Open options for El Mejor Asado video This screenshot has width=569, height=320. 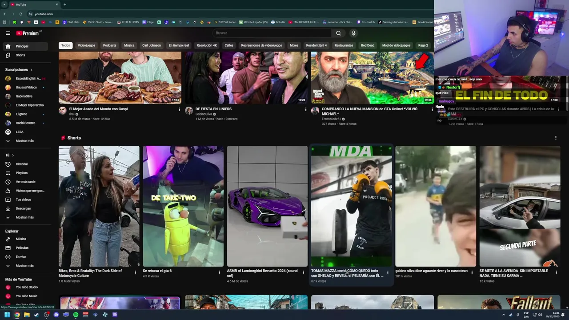[x=180, y=109]
